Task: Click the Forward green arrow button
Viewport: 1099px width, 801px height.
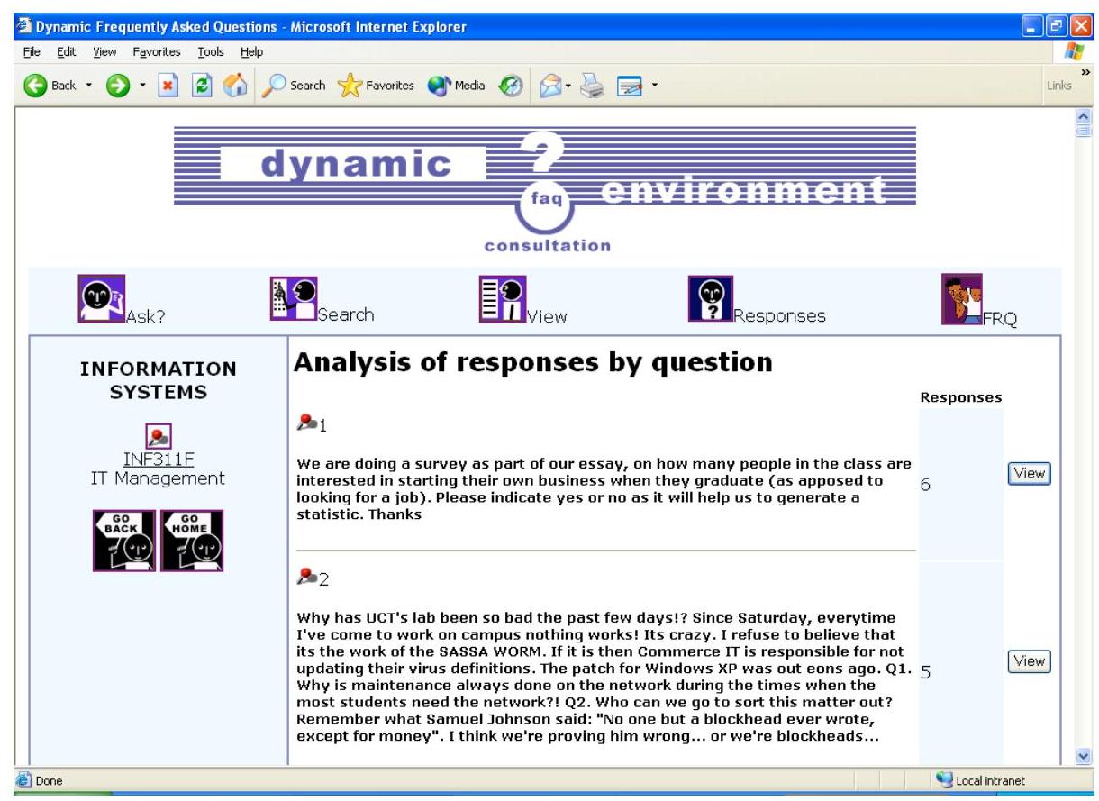Action: coord(116,86)
